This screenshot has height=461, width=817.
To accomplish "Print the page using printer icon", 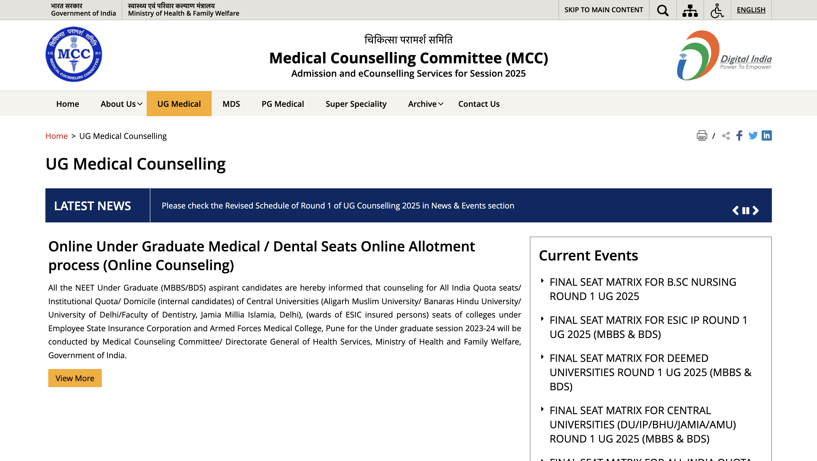I will [x=702, y=135].
